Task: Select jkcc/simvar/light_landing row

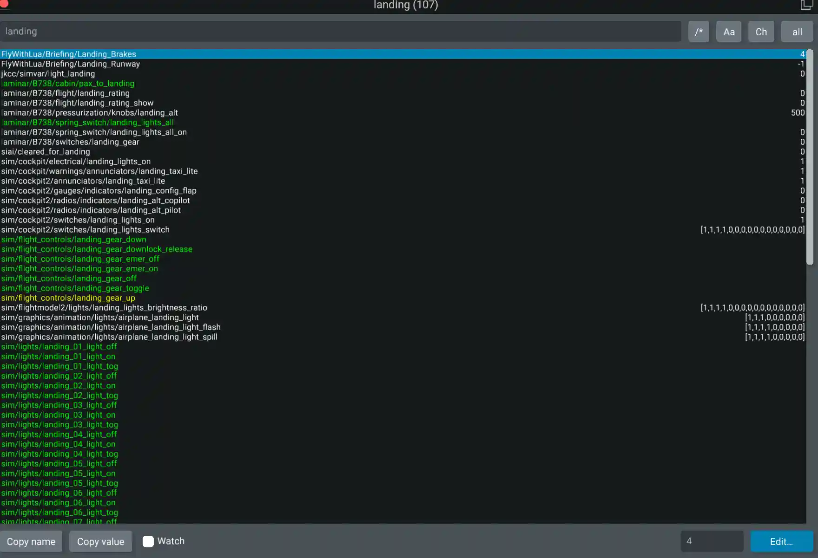Action: coord(403,73)
